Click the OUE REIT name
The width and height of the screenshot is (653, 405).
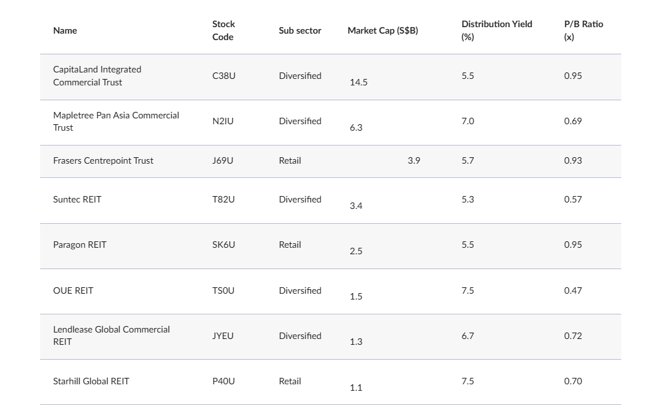(73, 290)
